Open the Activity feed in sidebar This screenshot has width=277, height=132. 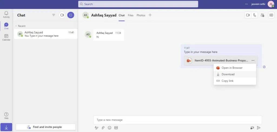tap(6, 15)
